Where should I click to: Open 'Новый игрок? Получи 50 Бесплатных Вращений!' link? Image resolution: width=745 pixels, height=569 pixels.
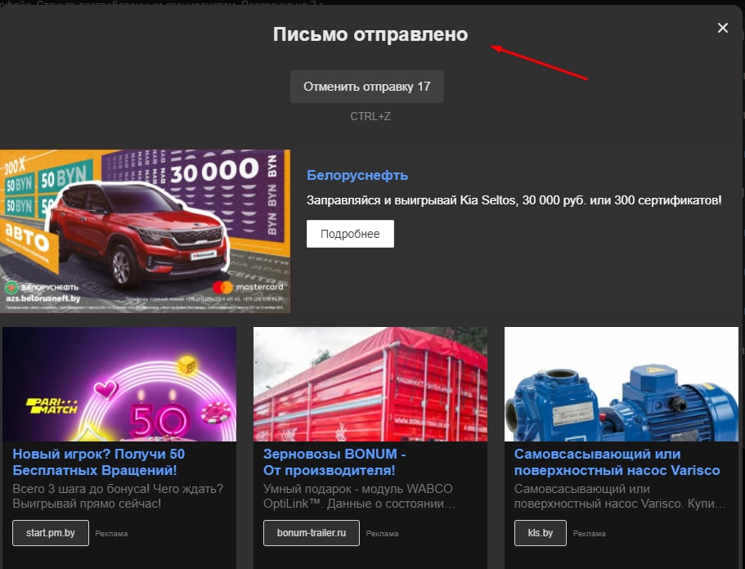click(x=98, y=462)
